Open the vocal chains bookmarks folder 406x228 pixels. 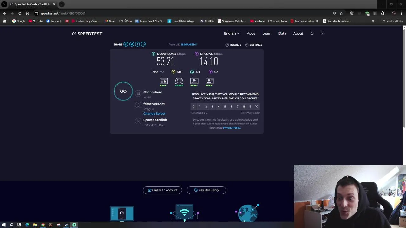click(278, 21)
